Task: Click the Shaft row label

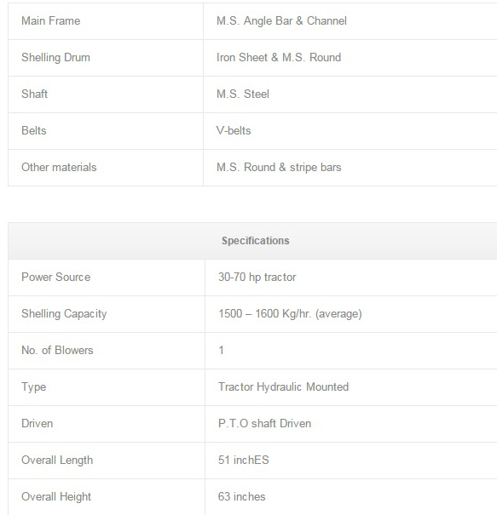Action: (35, 94)
